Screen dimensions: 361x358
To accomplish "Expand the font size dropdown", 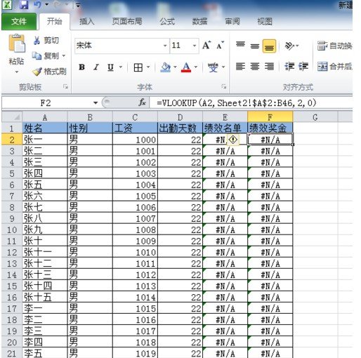I will 195,46.
